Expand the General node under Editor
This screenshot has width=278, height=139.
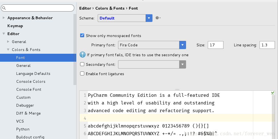tap(8, 42)
